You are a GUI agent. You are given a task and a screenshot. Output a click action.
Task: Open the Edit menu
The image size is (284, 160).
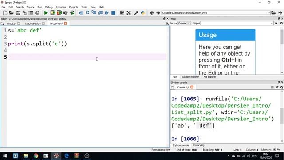(11, 7)
